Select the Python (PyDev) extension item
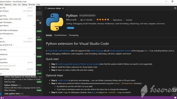The width and height of the screenshot is (177, 99). point(23,88)
